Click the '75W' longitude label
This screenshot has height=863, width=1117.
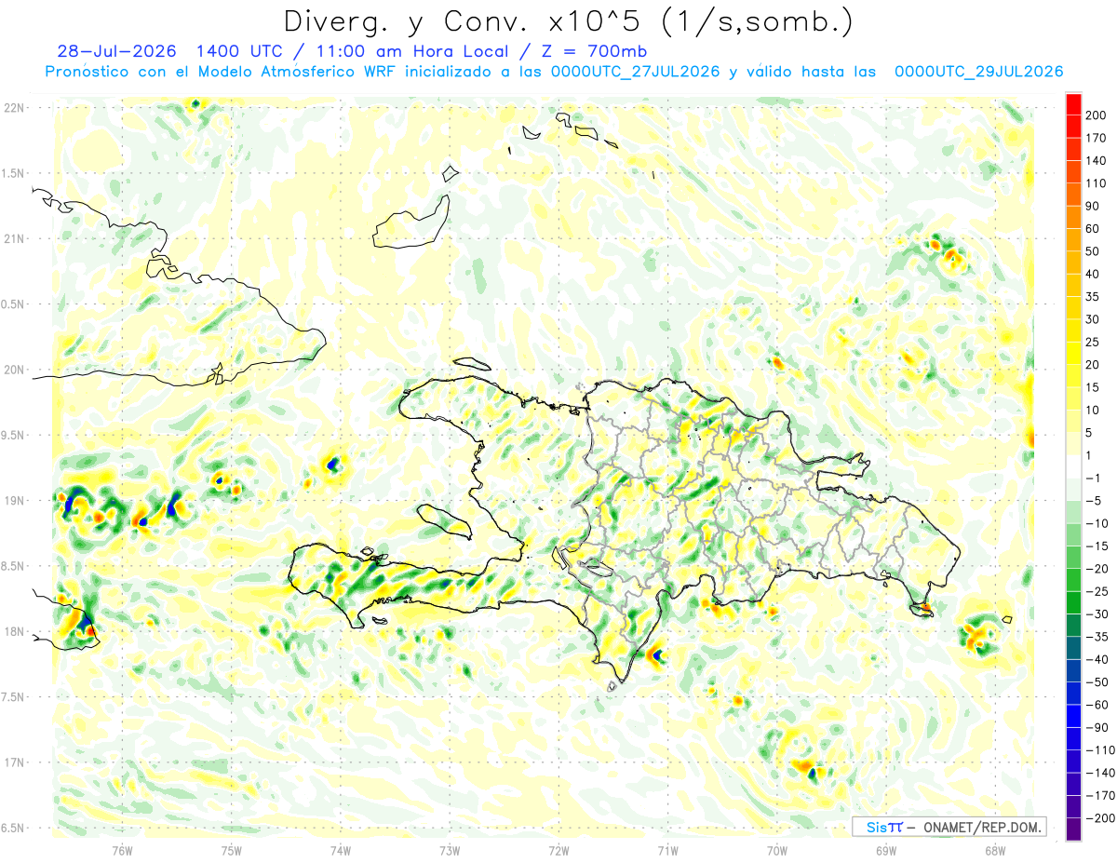point(232,850)
